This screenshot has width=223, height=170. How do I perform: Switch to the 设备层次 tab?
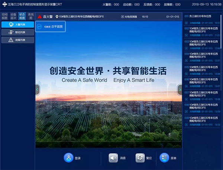click(x=13, y=16)
